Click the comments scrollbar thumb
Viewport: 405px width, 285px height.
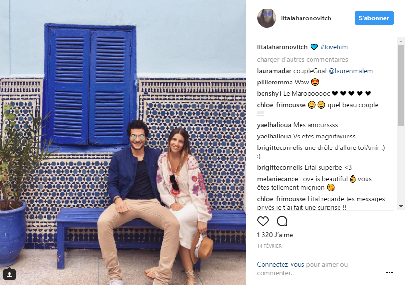point(401,85)
